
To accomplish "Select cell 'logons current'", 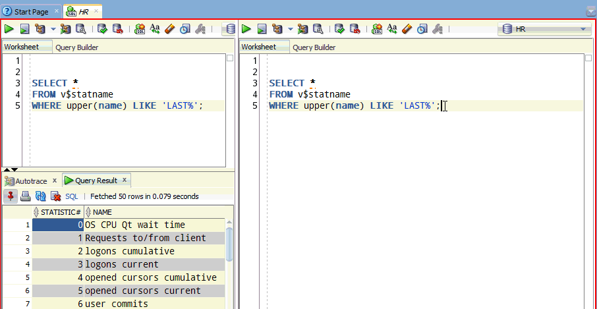I will [x=155, y=264].
